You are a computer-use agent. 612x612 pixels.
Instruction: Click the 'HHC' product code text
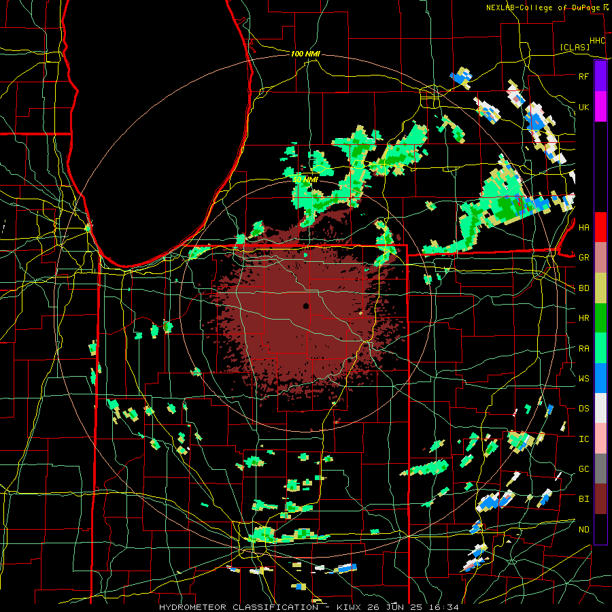click(x=597, y=41)
